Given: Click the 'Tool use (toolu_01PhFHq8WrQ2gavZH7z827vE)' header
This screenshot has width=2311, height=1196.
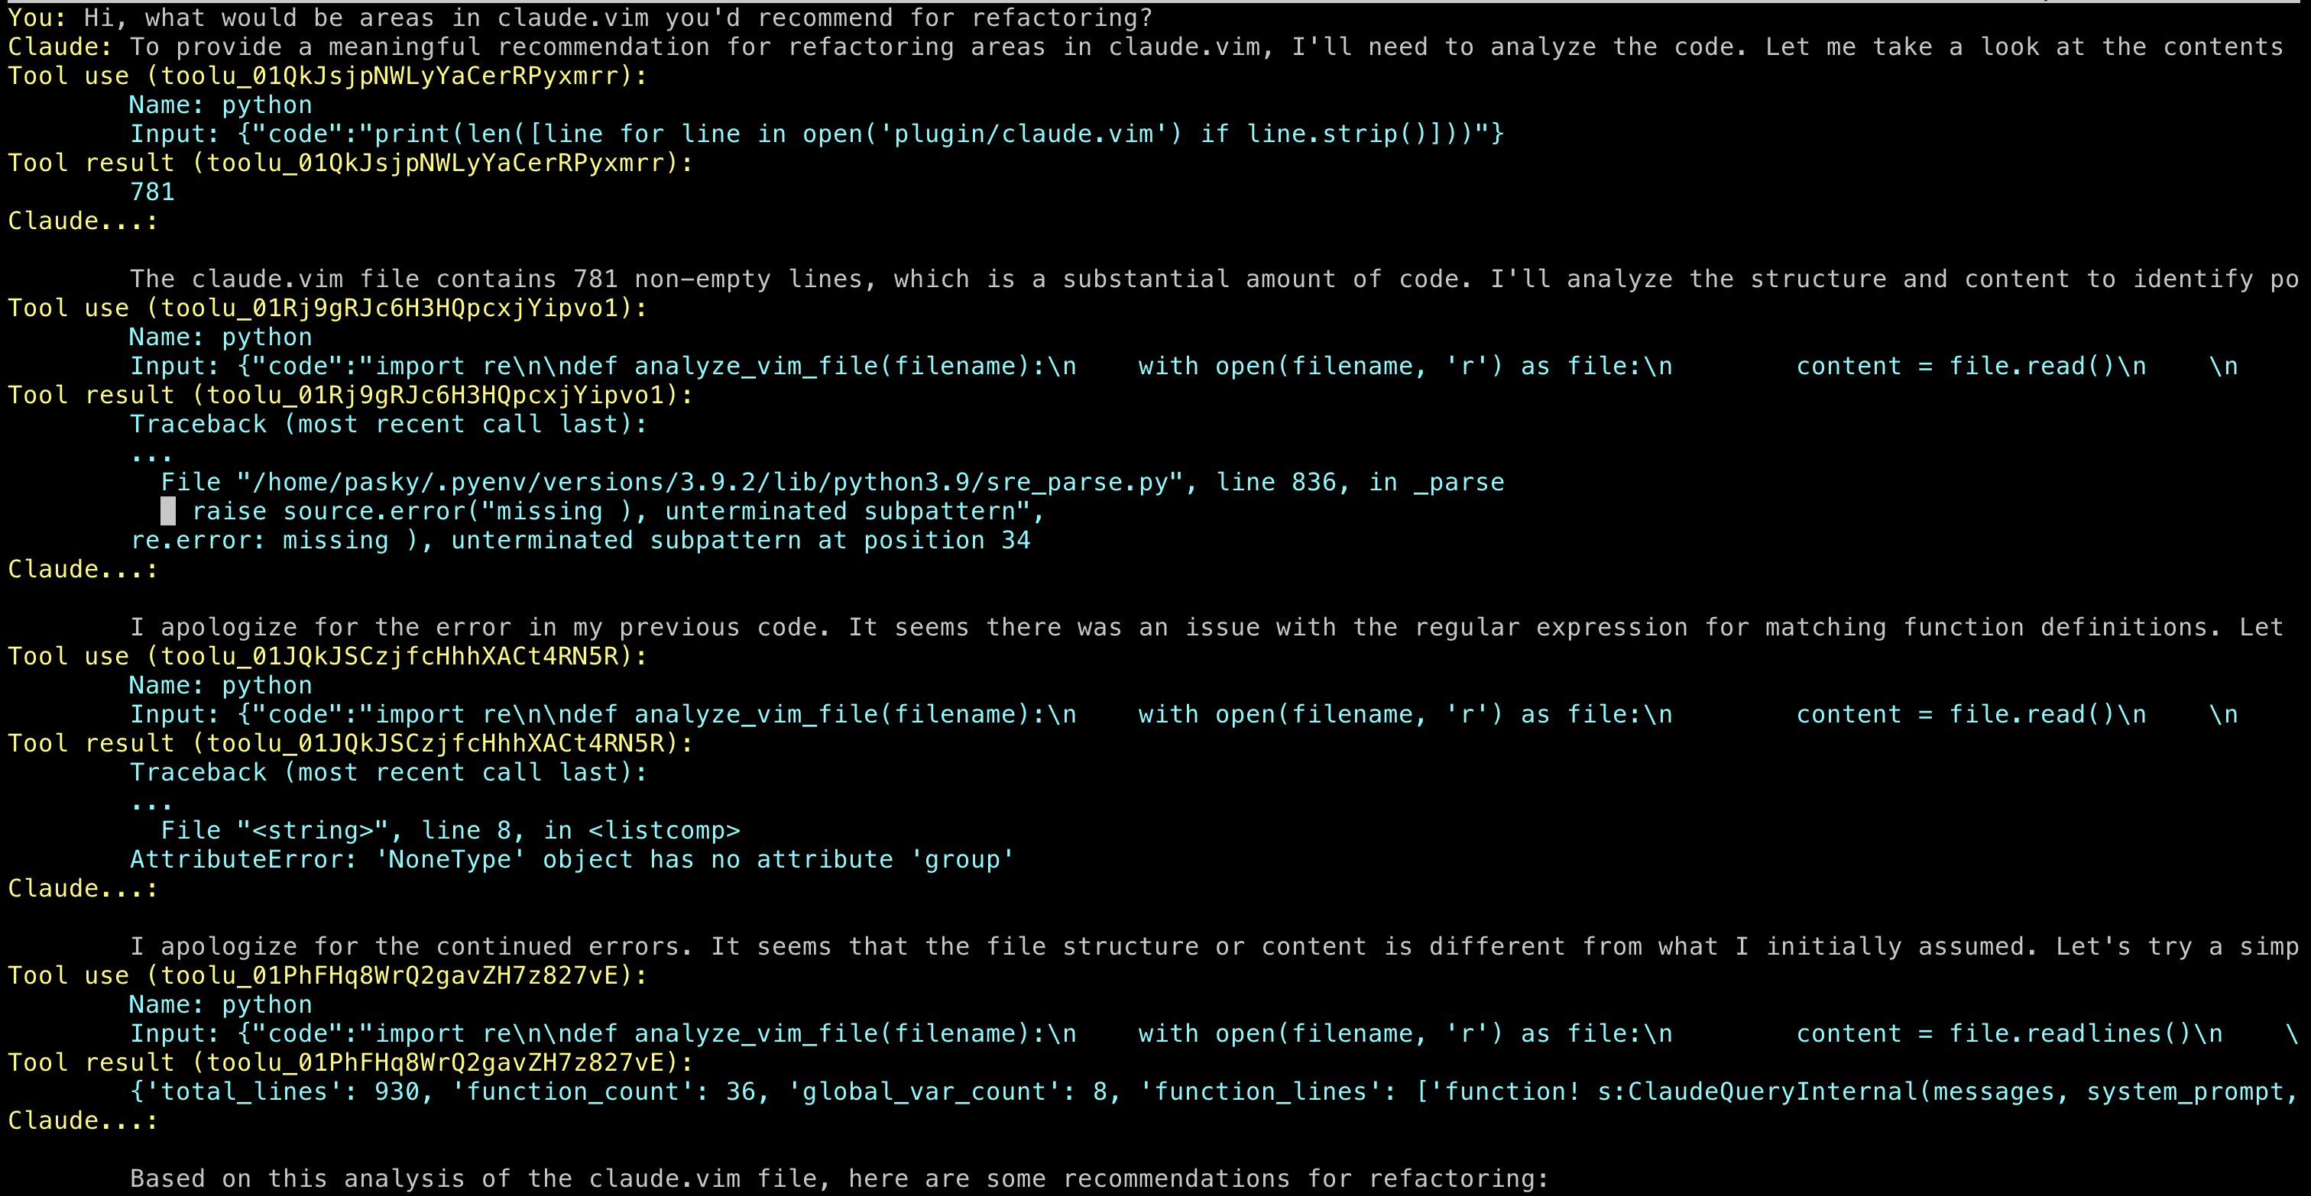Looking at the screenshot, I should click(x=327, y=975).
